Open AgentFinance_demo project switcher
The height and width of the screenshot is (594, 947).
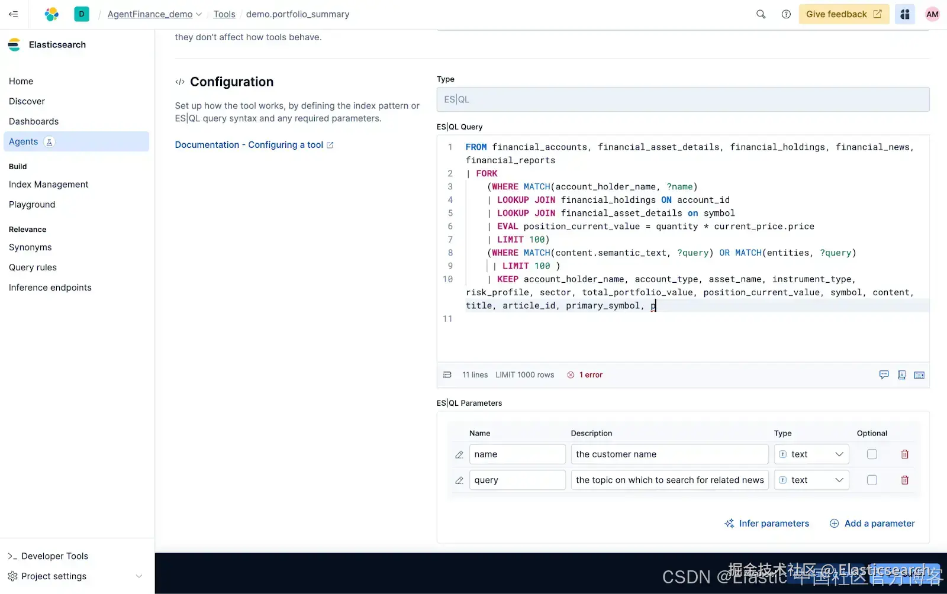[x=154, y=14]
